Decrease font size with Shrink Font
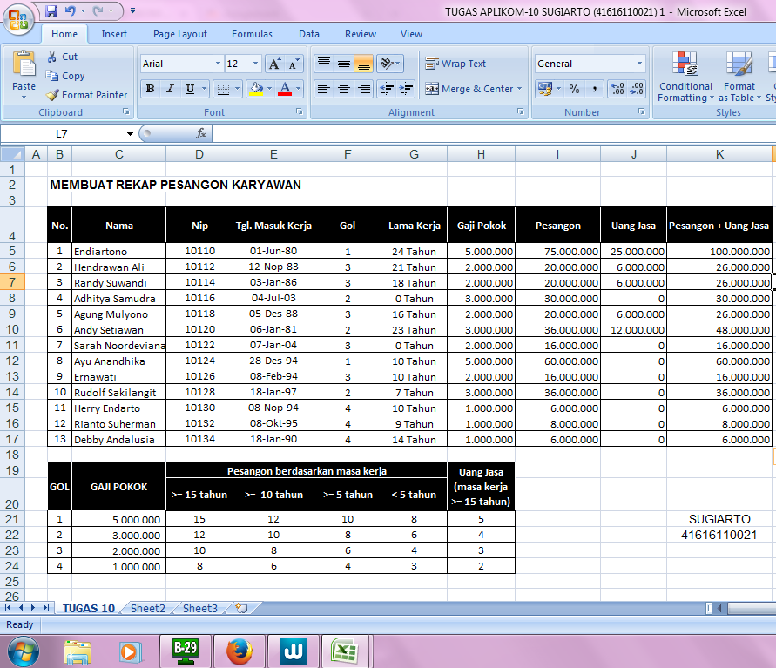Image resolution: width=776 pixels, height=668 pixels. click(294, 64)
